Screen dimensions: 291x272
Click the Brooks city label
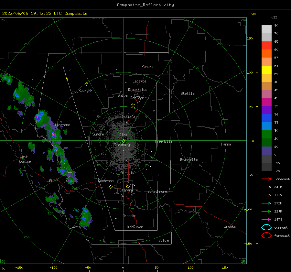[x=230, y=226]
